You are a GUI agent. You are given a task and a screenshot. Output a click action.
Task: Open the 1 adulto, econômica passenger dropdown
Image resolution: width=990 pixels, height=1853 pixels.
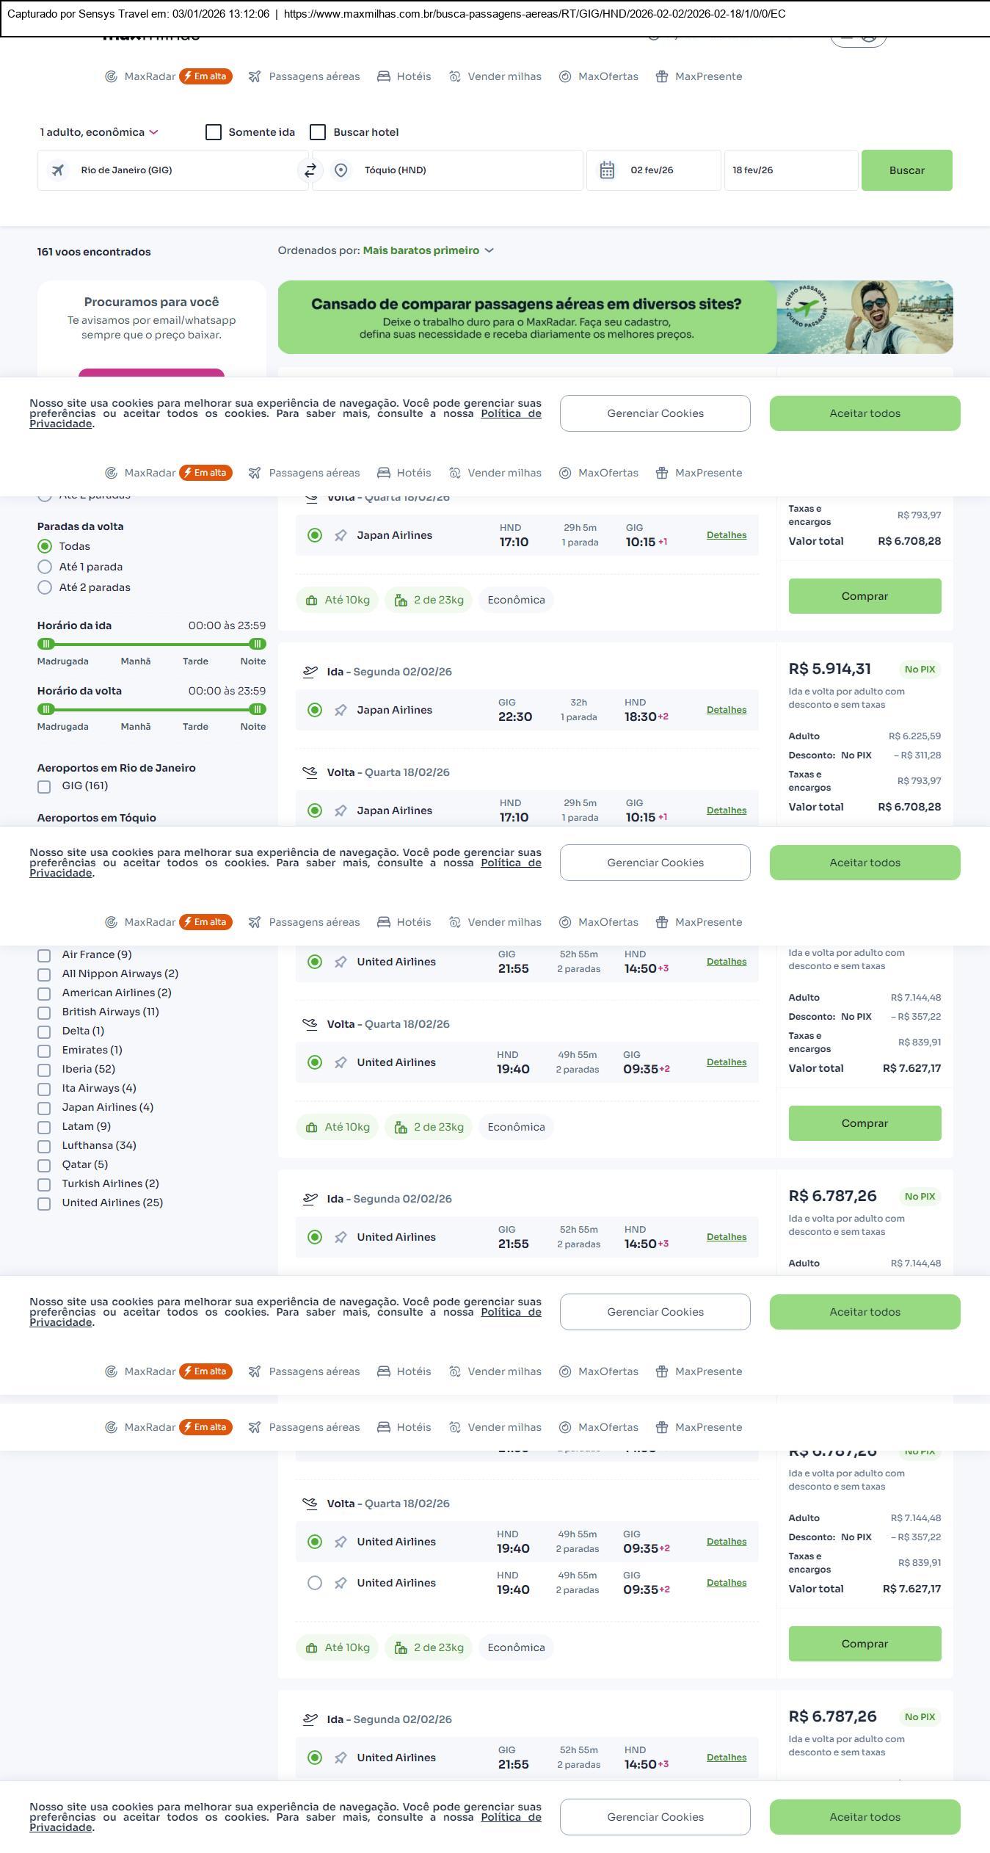(99, 132)
